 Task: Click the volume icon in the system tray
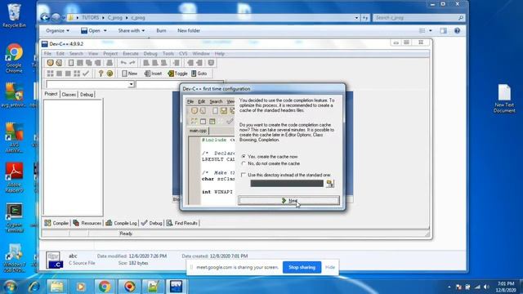tap(486, 287)
